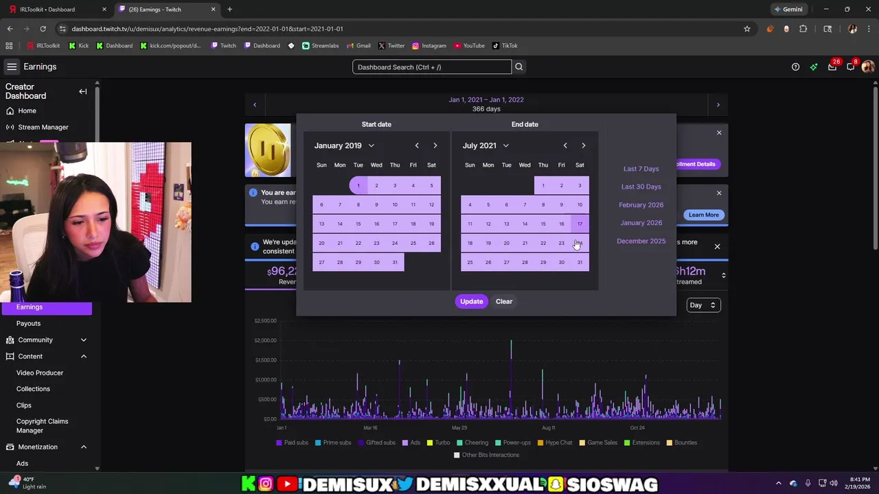Select the Last 7 Days preset
This screenshot has height=494, width=879.
click(641, 169)
